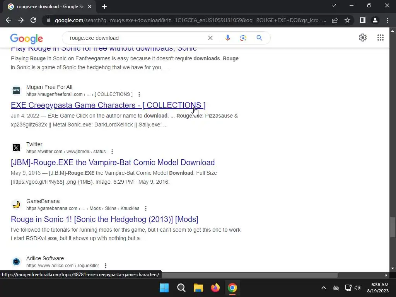Viewport: 396px width, 297px height.
Task: Share this page from the address bar
Action: (335, 20)
